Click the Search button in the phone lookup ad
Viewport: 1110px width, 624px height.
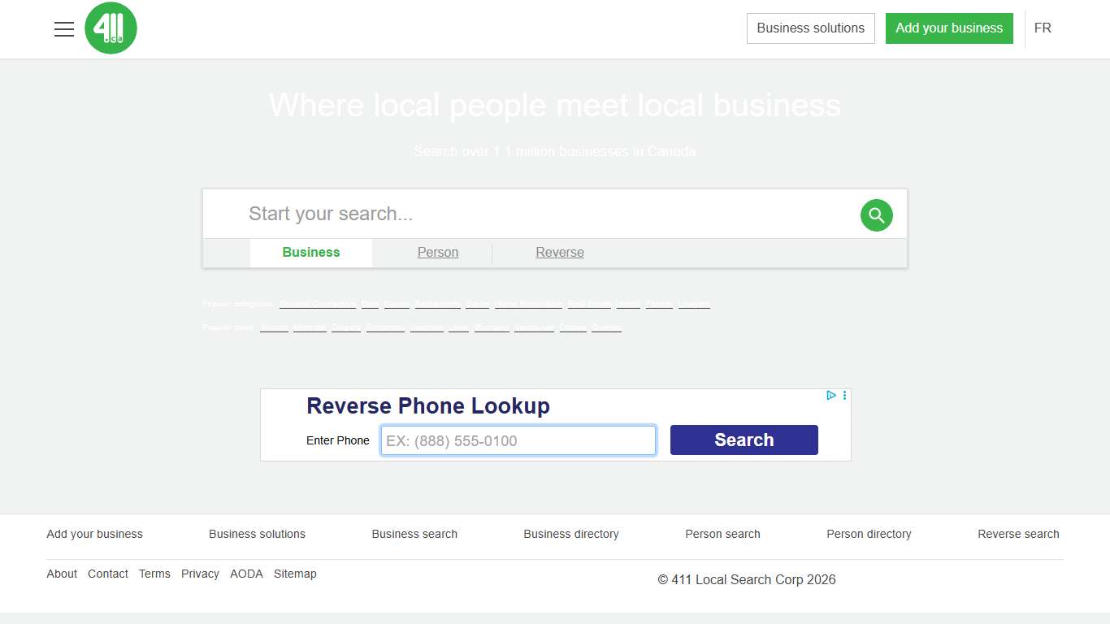[744, 440]
